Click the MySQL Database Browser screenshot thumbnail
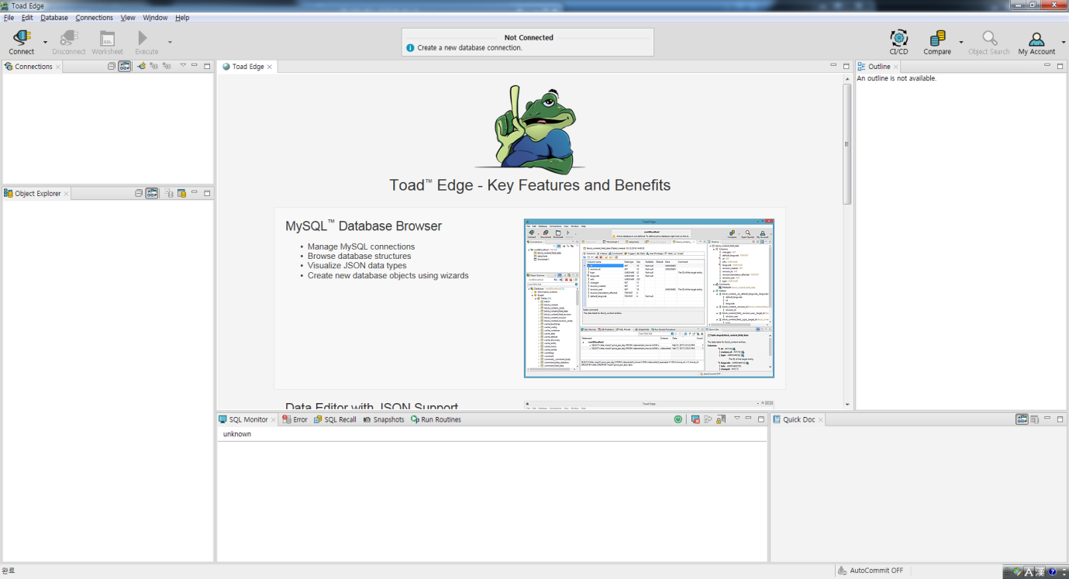Screen dimensions: 1069x579 tap(649, 298)
